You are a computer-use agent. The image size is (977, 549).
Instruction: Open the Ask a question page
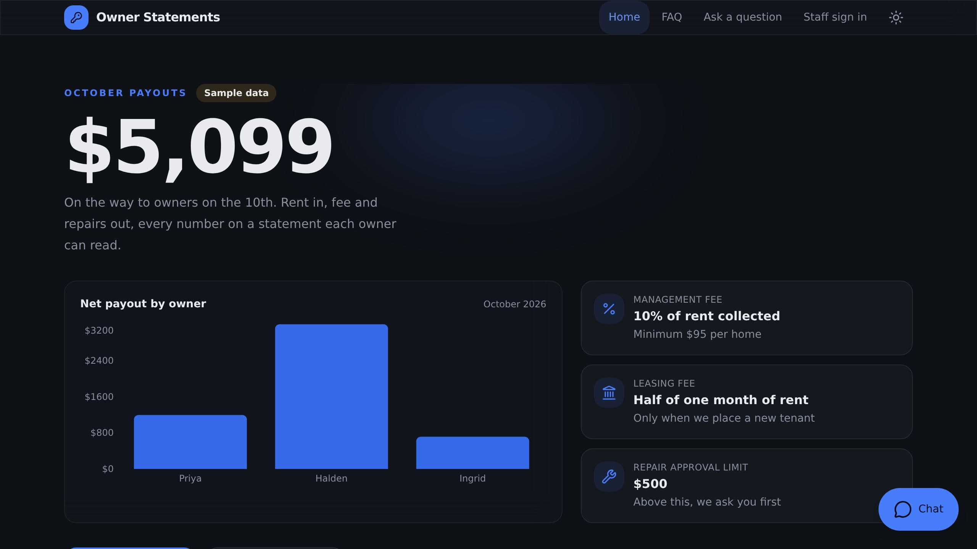743,18
